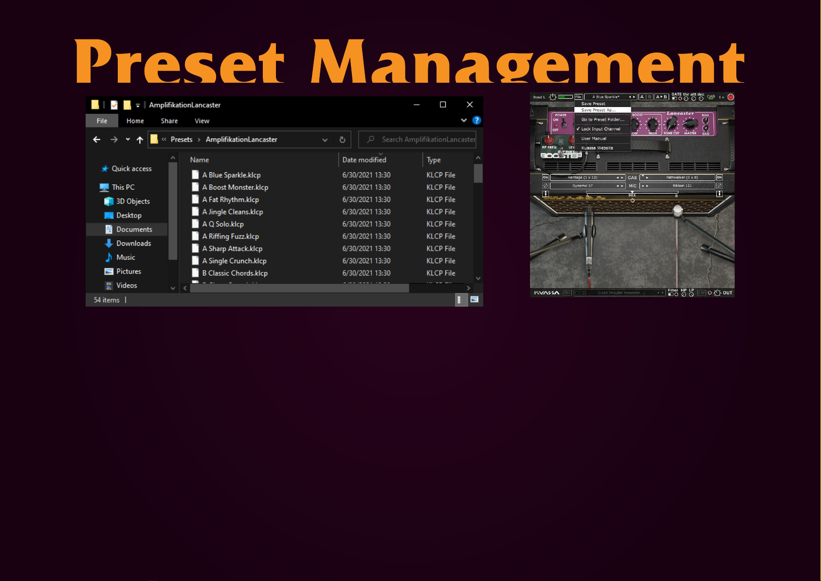
Task: Expand the address bar history dropdown
Action: click(x=325, y=140)
